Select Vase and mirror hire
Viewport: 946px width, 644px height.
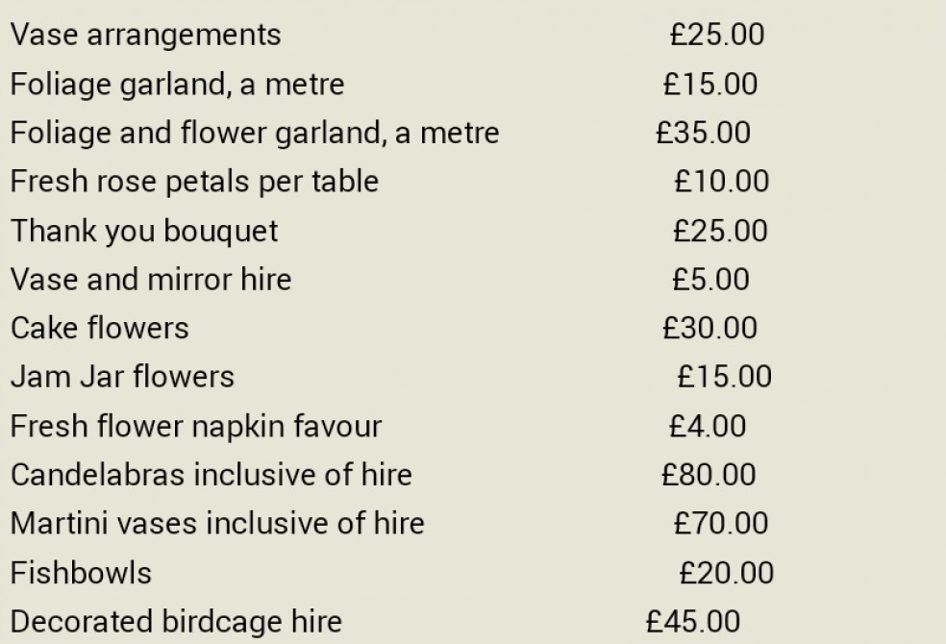coord(151,280)
